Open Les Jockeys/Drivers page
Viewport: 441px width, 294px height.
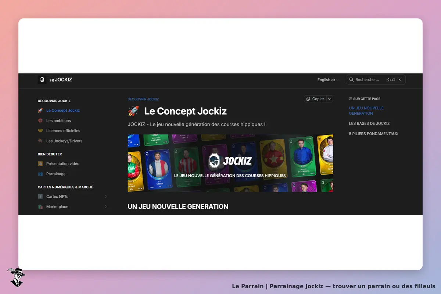coord(64,141)
